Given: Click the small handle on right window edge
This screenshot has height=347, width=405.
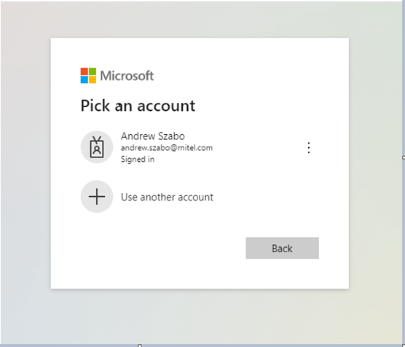Looking at the screenshot, I should [x=404, y=157].
